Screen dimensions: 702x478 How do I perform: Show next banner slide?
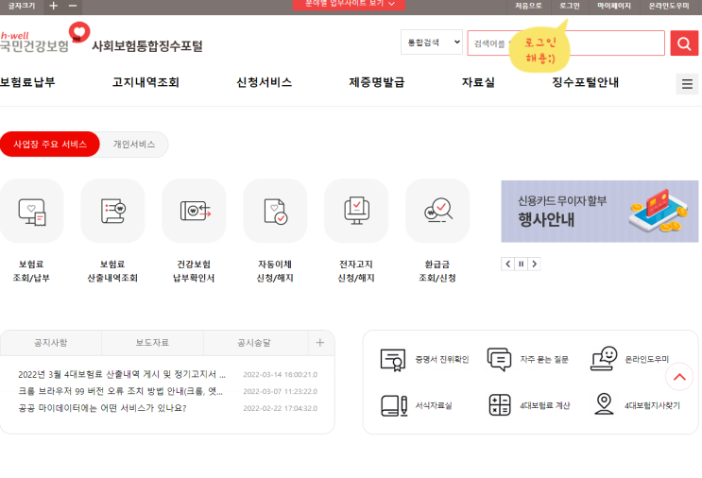pos(534,265)
